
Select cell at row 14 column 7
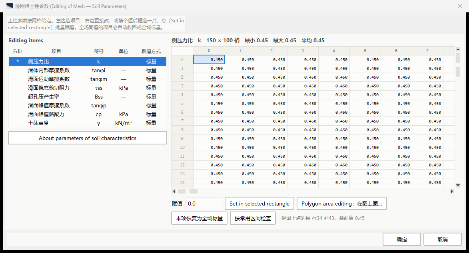[427, 182]
